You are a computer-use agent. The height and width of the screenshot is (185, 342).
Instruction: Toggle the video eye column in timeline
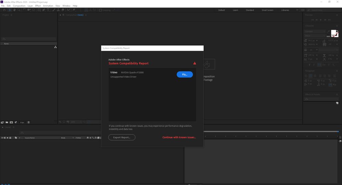click(x=2, y=138)
